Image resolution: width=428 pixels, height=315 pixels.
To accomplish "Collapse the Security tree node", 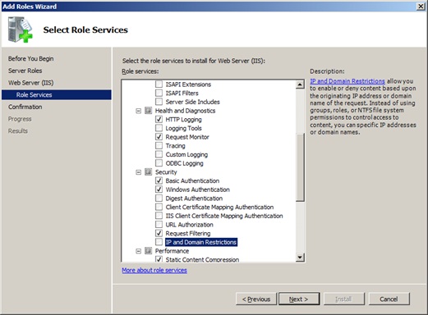I will coord(139,172).
